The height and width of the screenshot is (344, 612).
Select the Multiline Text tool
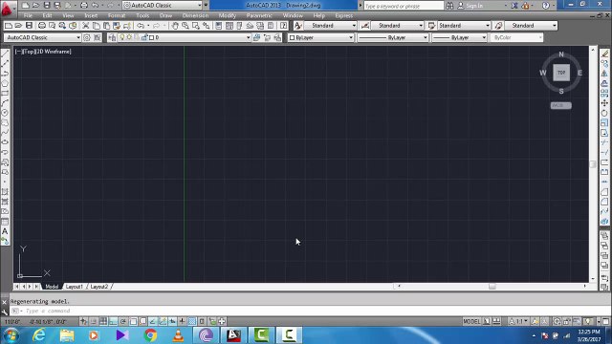tap(5, 231)
